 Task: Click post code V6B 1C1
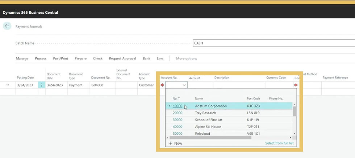point(253,134)
